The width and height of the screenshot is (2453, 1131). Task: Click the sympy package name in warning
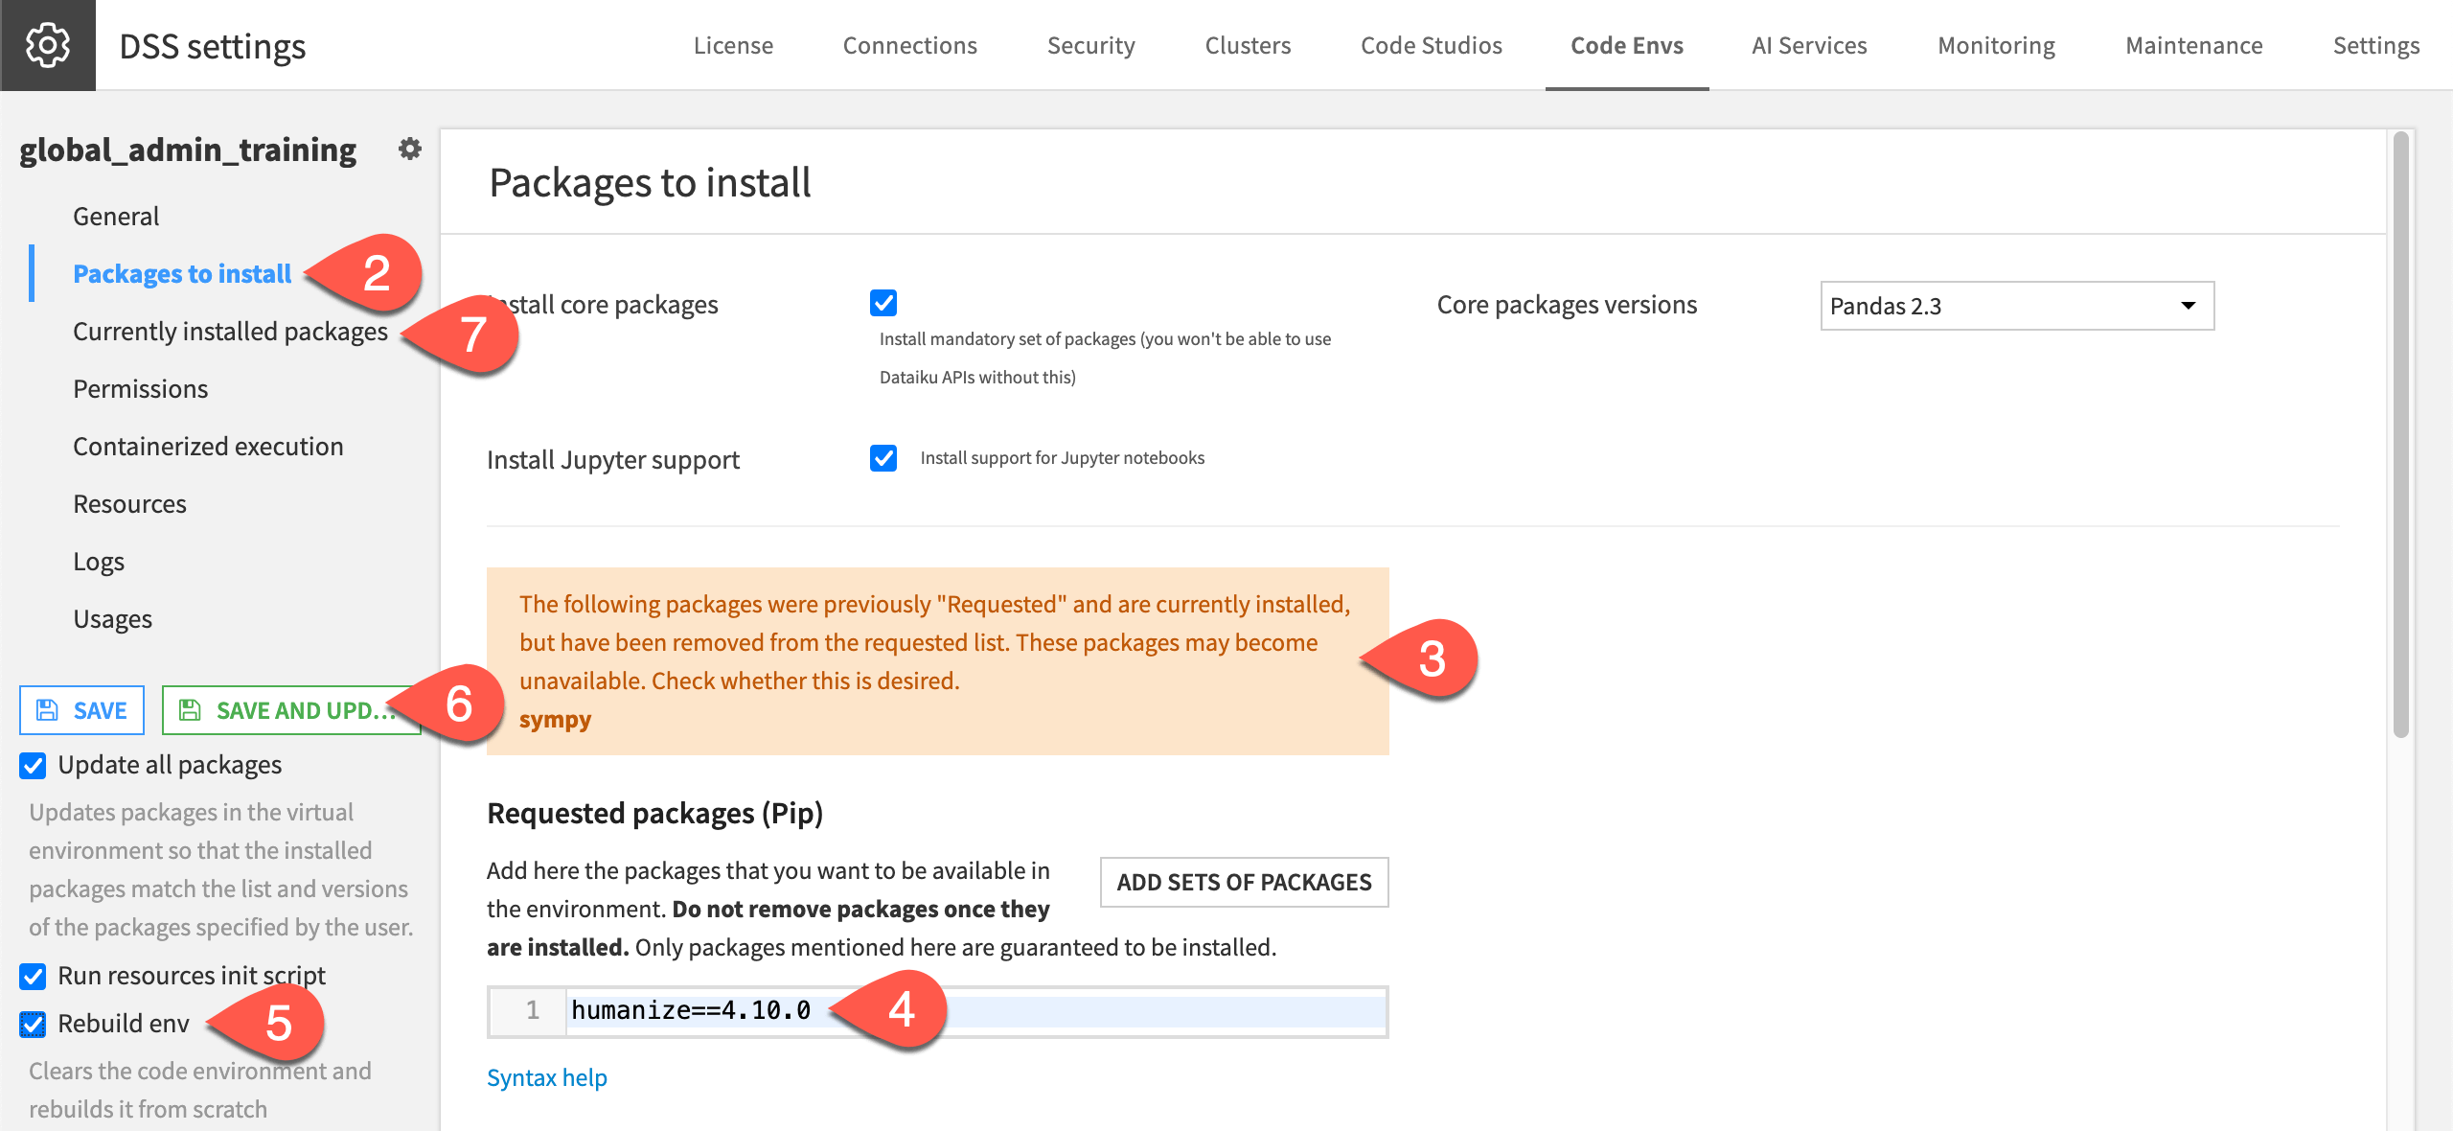click(x=555, y=719)
